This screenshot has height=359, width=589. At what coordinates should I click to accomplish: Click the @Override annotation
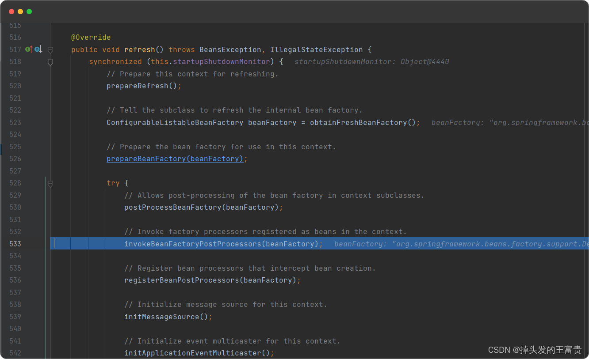(x=91, y=38)
